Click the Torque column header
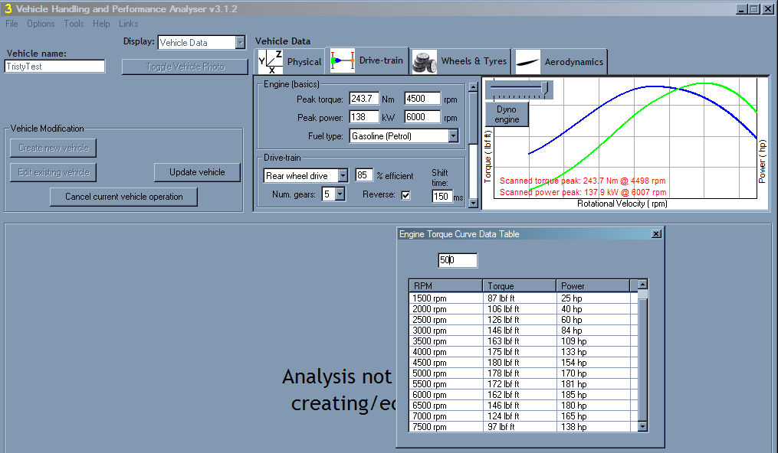The height and width of the screenshot is (453, 778). (519, 285)
